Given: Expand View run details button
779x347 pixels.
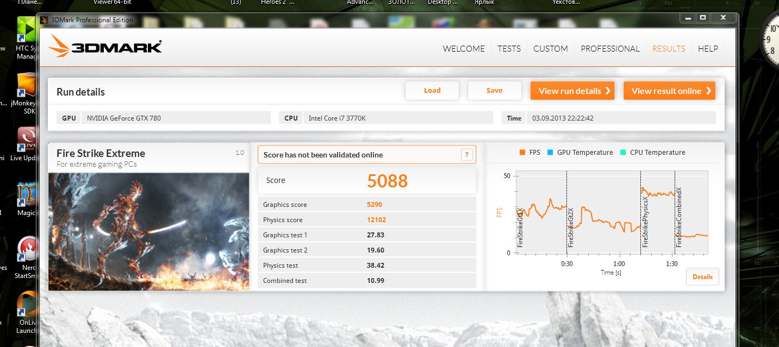Looking at the screenshot, I should click(572, 91).
